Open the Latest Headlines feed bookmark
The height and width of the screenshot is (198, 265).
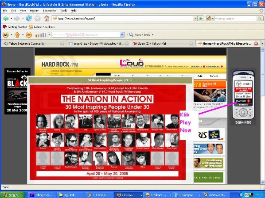pos(42,27)
